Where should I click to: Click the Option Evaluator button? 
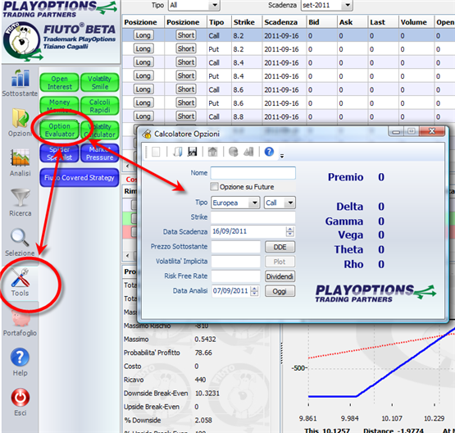(x=60, y=130)
